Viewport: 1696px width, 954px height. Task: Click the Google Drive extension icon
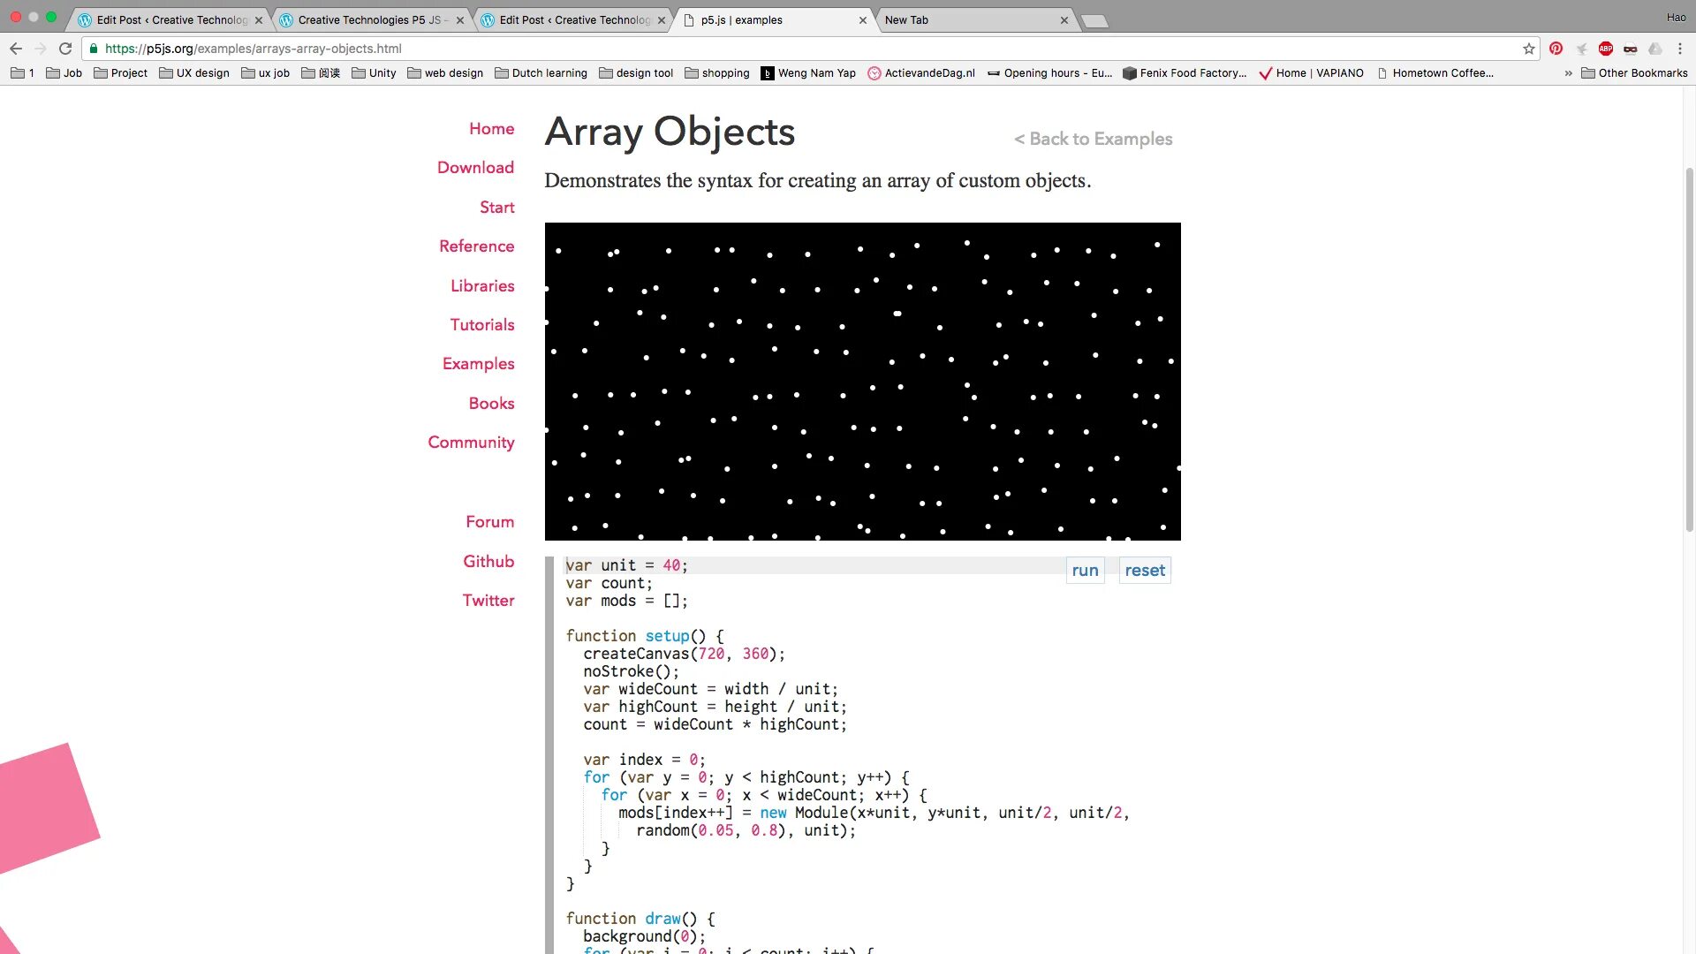[1655, 49]
